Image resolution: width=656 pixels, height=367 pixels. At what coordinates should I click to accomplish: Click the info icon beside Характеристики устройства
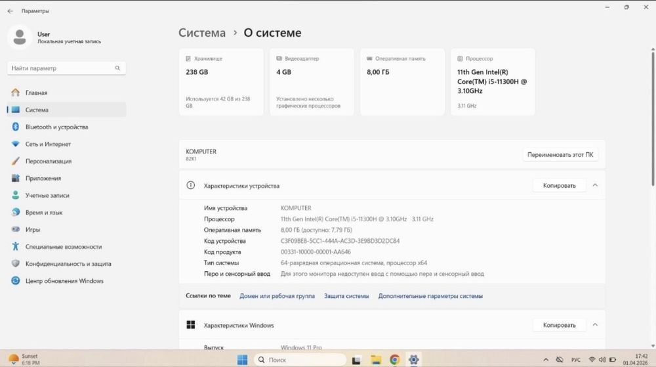pyautogui.click(x=191, y=185)
